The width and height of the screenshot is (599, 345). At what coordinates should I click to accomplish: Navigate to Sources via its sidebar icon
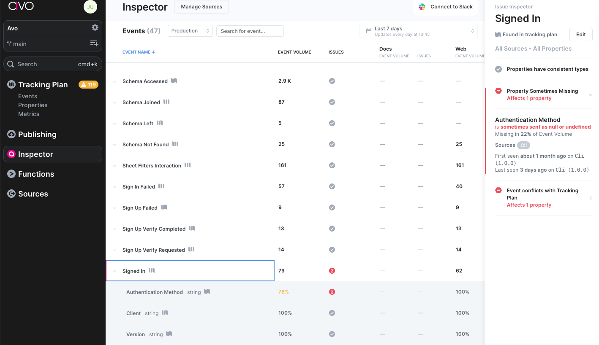[11, 194]
